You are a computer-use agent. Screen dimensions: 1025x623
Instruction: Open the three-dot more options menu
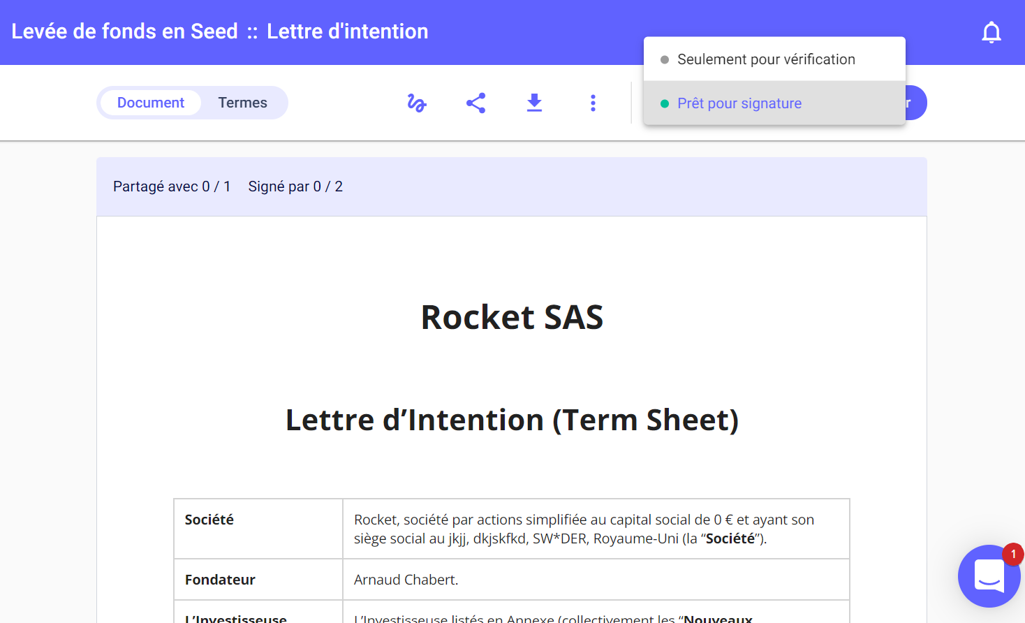click(593, 103)
